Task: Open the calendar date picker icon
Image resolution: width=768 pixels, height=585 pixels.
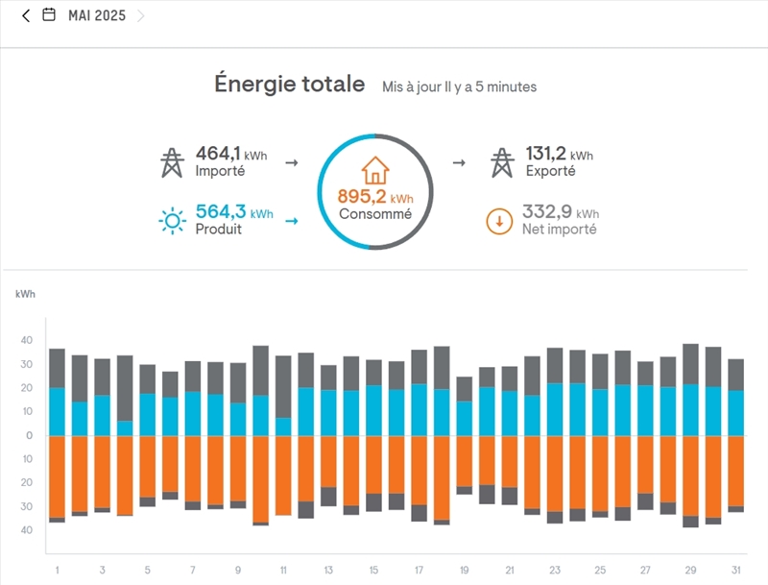Action: coord(49,15)
